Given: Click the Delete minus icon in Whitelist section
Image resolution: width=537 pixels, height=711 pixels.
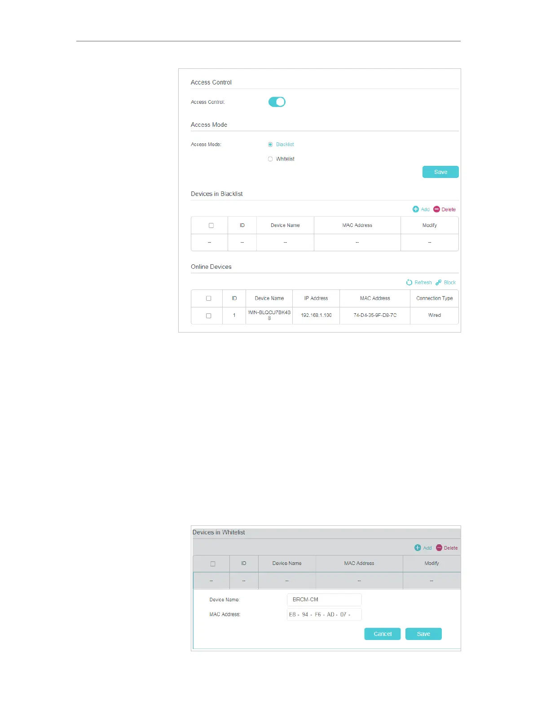Looking at the screenshot, I should coord(439,548).
